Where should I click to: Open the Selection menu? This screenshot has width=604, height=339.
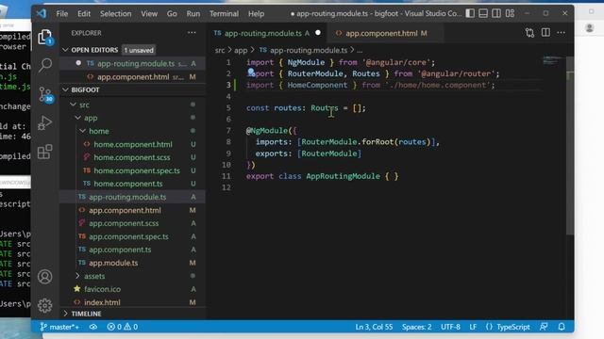(x=115, y=14)
